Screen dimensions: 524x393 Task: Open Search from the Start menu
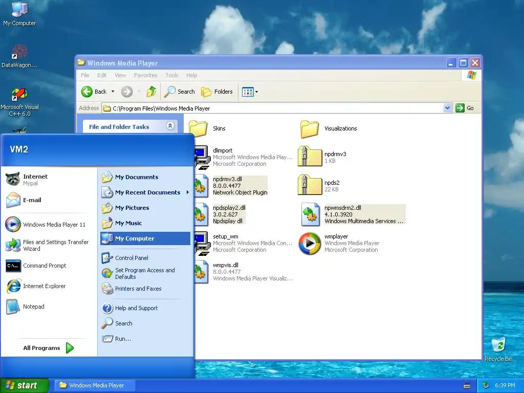click(x=117, y=323)
